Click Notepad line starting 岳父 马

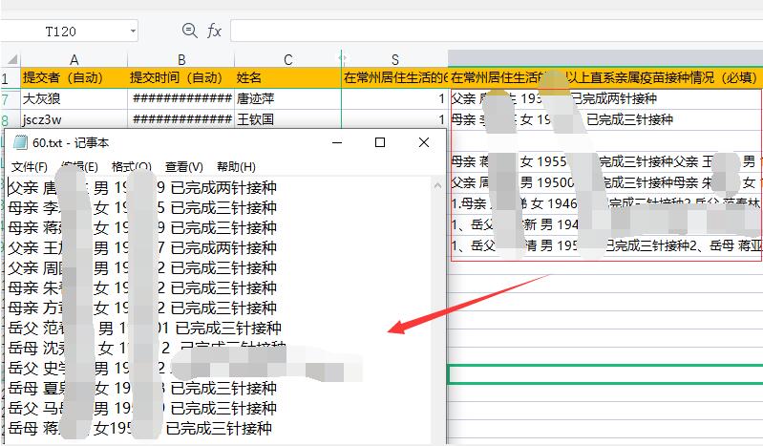[x=142, y=408]
